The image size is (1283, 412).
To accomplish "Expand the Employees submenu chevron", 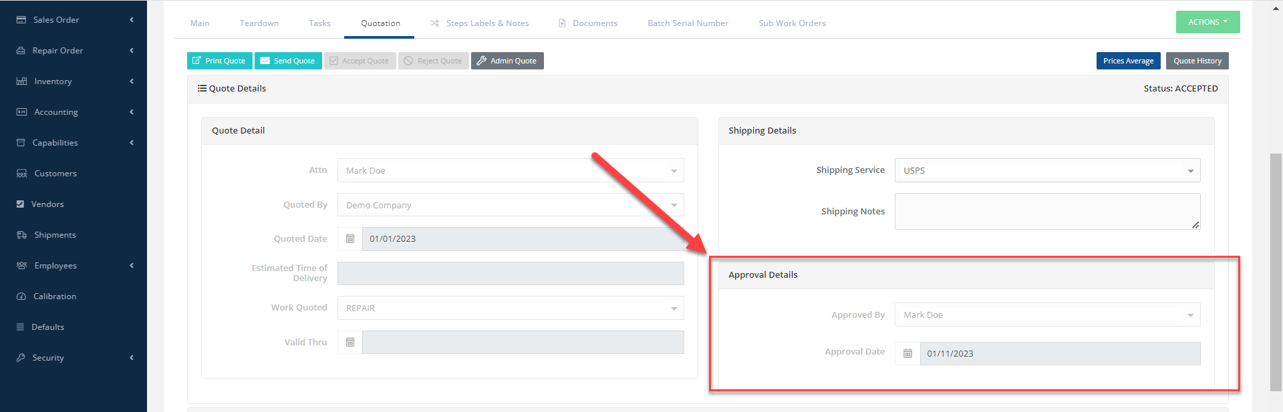I will click(132, 266).
